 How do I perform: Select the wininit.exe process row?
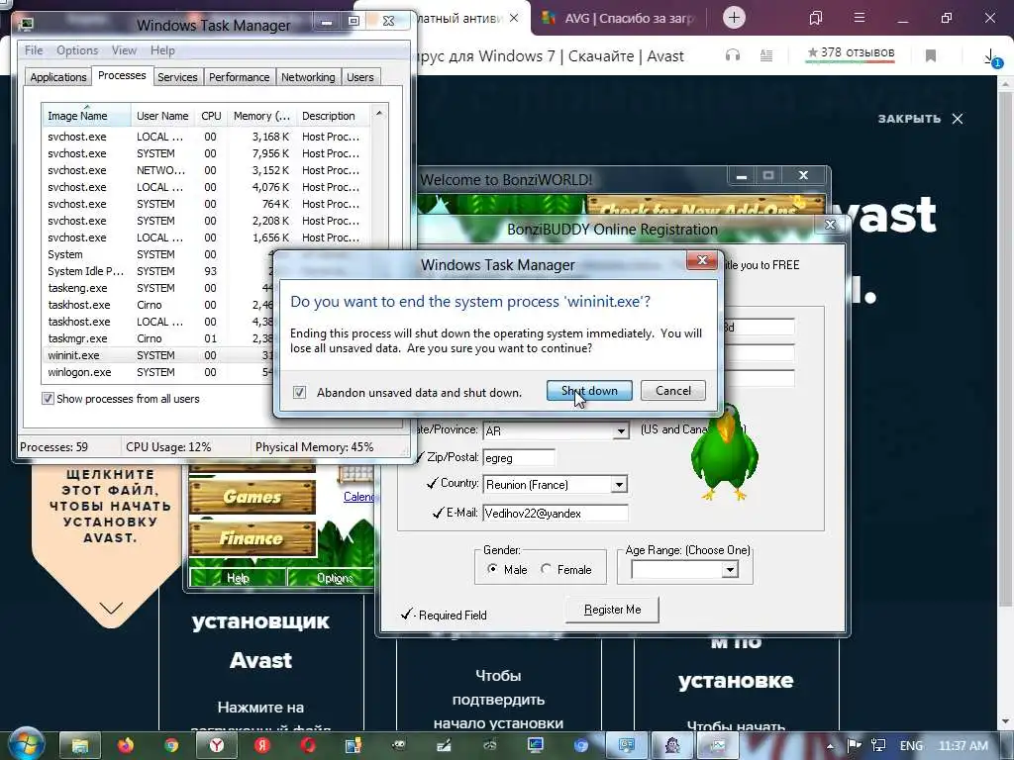pyautogui.click(x=158, y=355)
